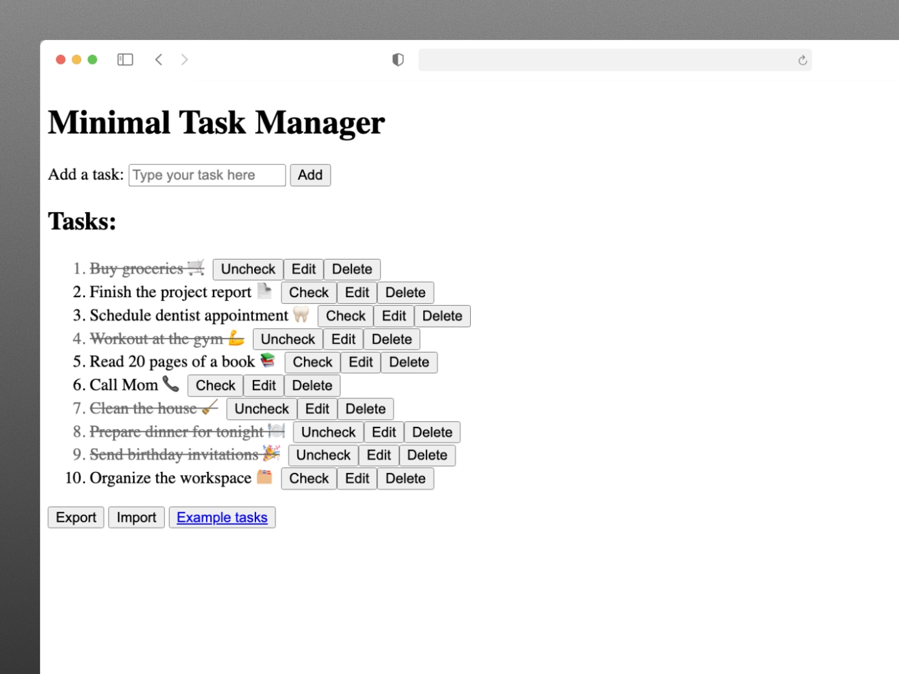Open the Example tasks link
The image size is (899, 674).
pos(222,517)
